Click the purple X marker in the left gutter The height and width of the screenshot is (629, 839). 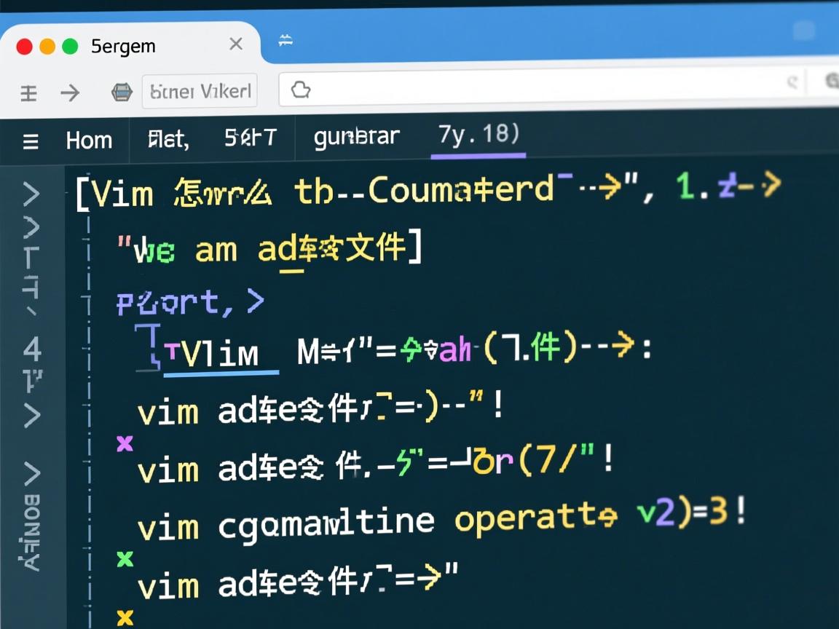(126, 442)
